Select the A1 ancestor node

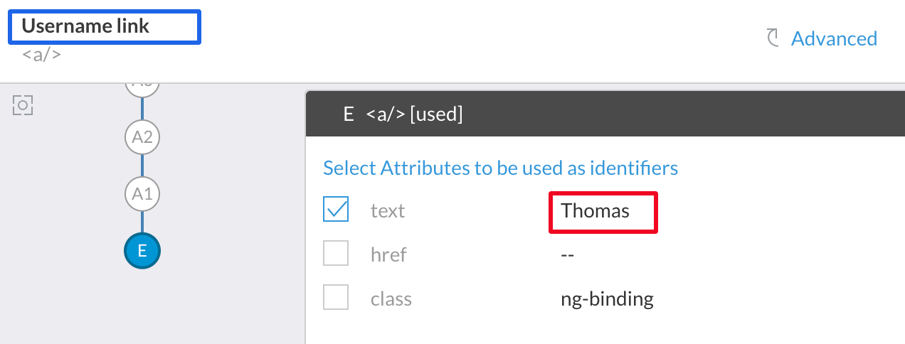pos(142,193)
